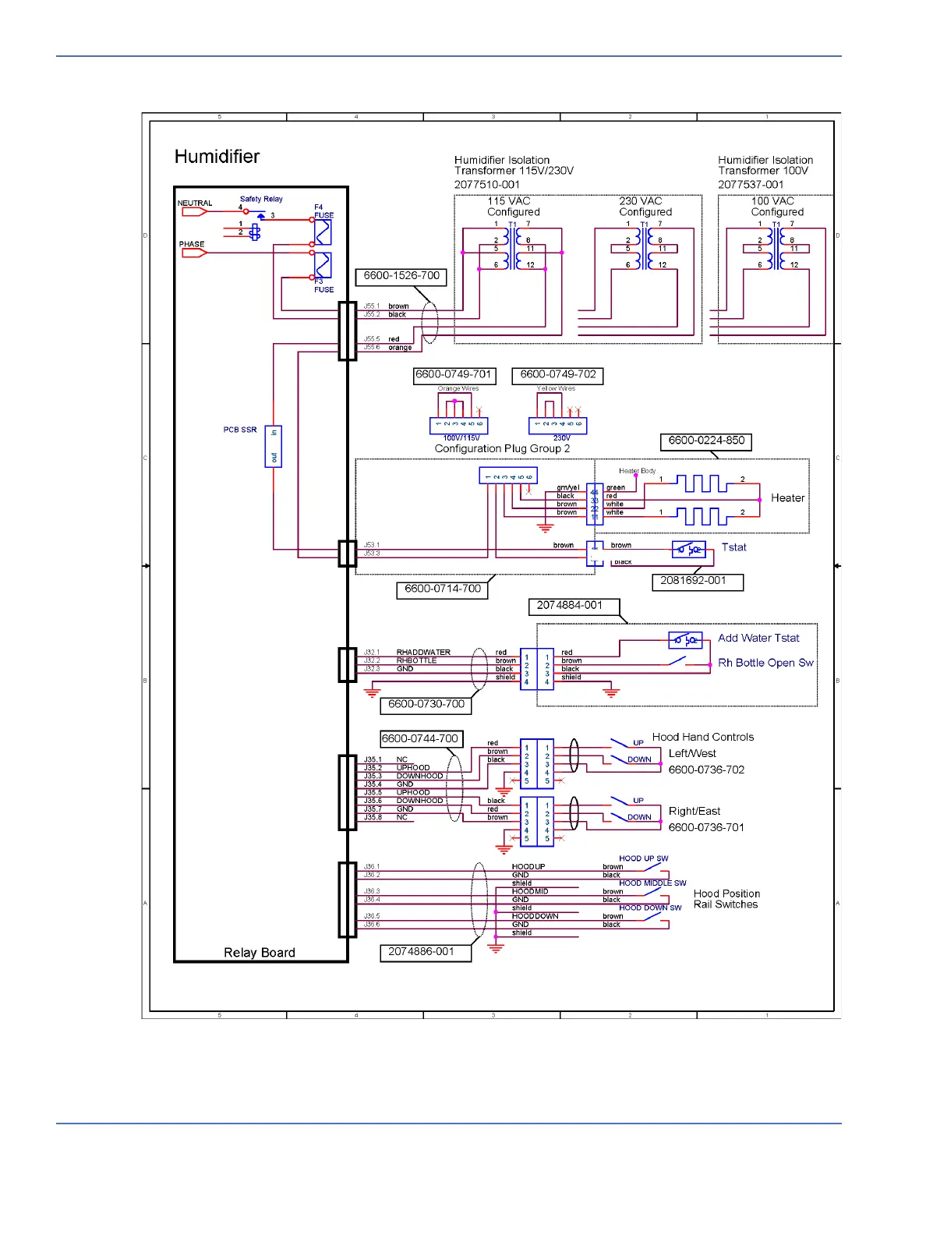Click the J53.1 pin label
The height and width of the screenshot is (1235, 926).
point(372,545)
